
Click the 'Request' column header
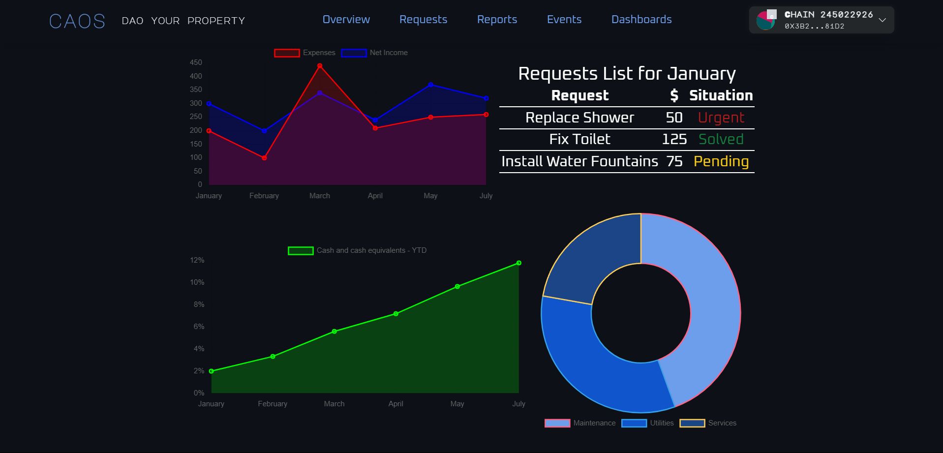580,95
